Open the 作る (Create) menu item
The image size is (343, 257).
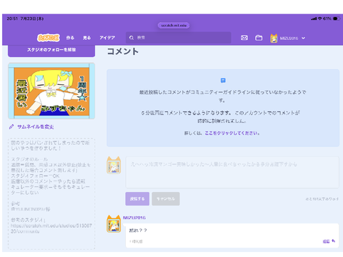click(x=70, y=38)
